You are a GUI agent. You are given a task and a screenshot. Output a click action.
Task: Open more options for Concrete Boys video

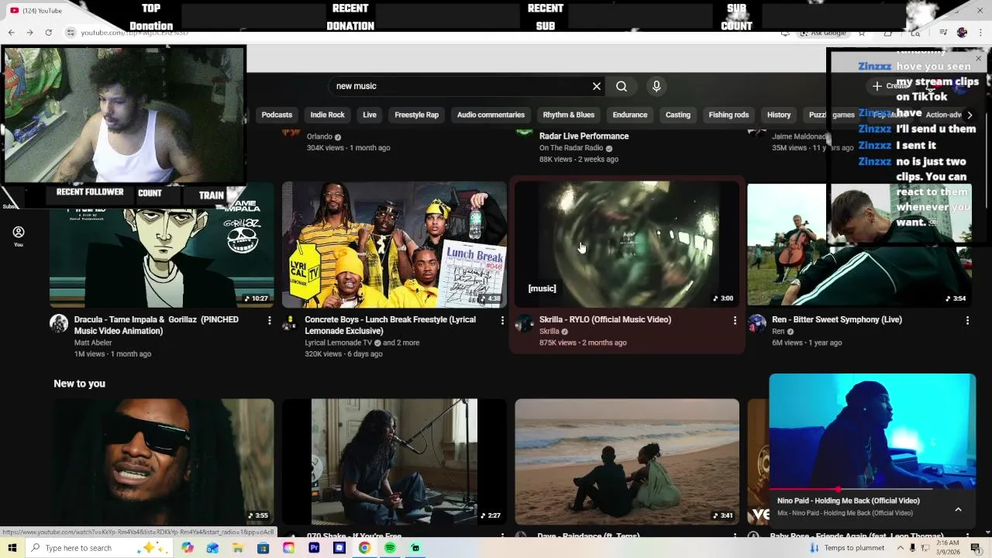pyautogui.click(x=502, y=320)
